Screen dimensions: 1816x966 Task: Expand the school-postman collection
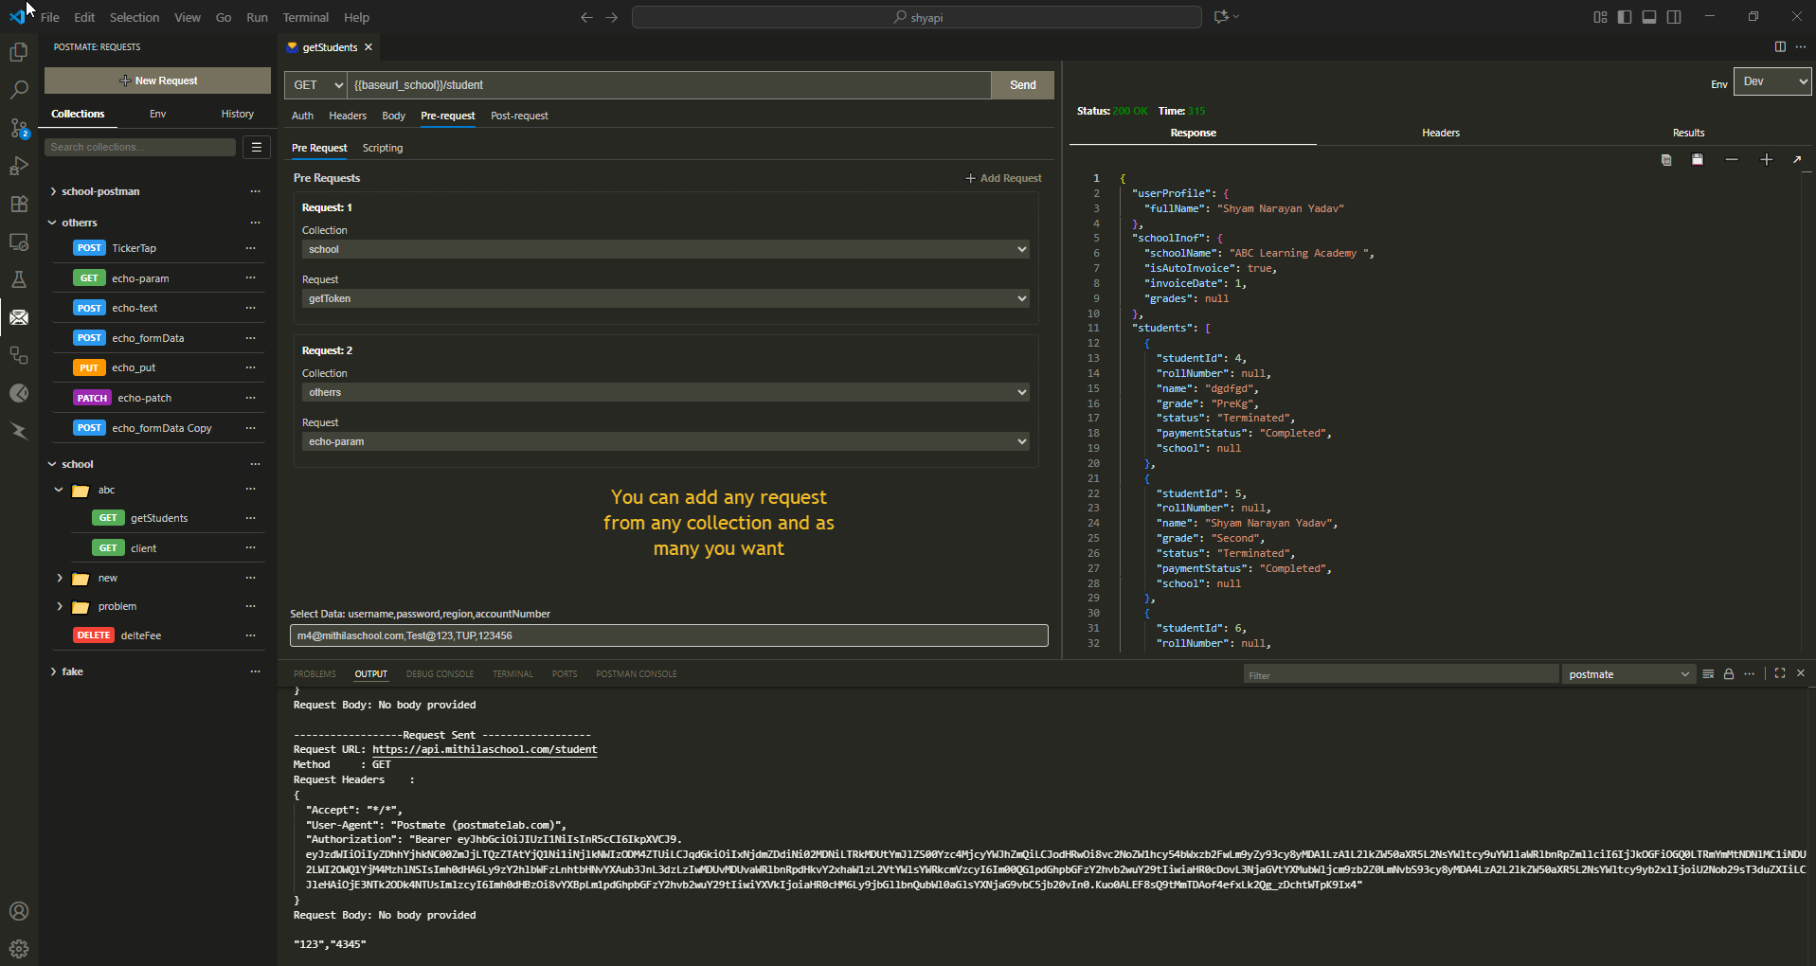coord(100,191)
